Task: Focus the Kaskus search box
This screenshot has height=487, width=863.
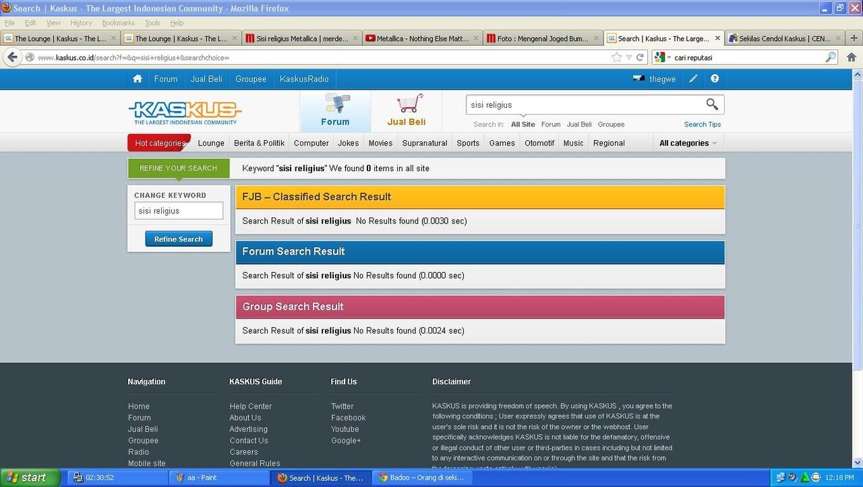Action: click(x=585, y=104)
